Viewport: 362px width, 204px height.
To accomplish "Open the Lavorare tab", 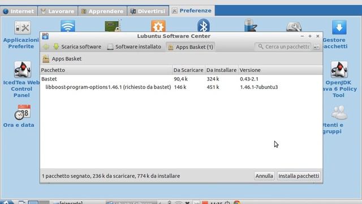I will (x=58, y=11).
